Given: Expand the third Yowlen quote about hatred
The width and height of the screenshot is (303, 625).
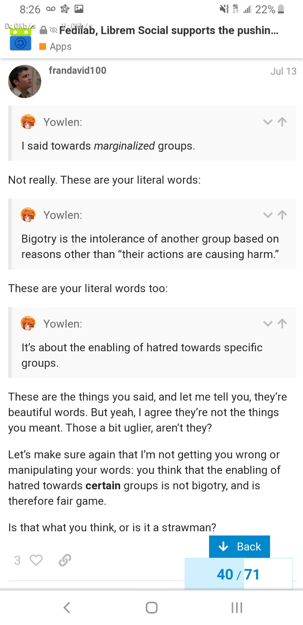Looking at the screenshot, I should [268, 324].
